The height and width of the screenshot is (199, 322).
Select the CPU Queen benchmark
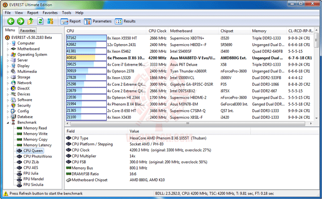click(x=33, y=151)
